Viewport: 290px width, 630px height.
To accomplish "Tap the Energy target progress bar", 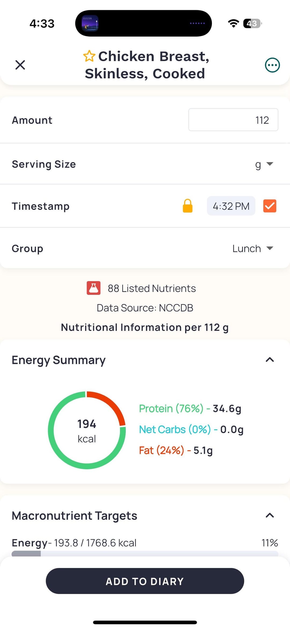I will (145, 553).
